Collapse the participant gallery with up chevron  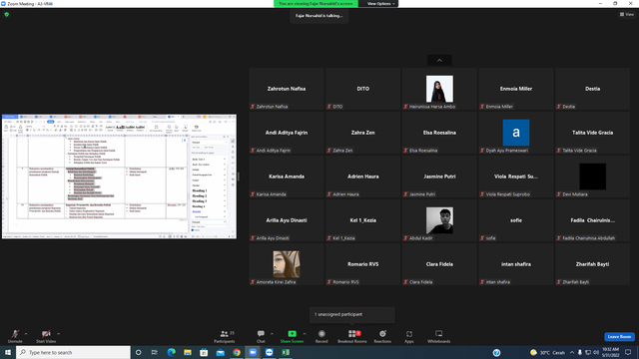point(439,60)
